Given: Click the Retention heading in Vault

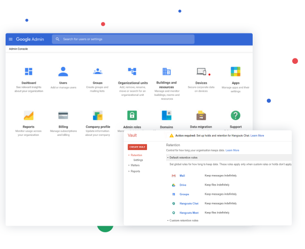Looking at the screenshot, I should (173, 145).
